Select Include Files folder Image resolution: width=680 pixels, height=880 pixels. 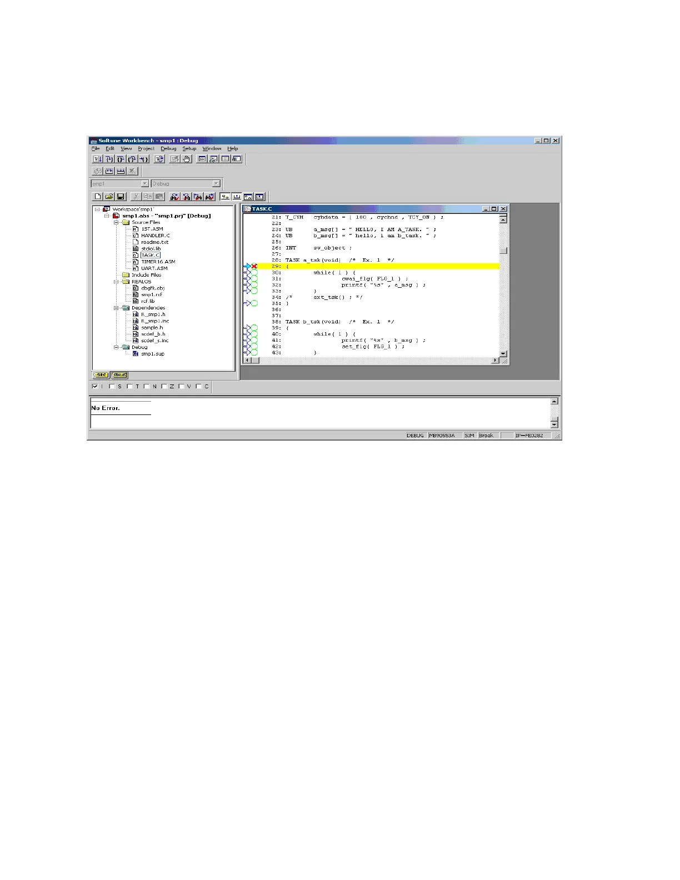pos(146,275)
